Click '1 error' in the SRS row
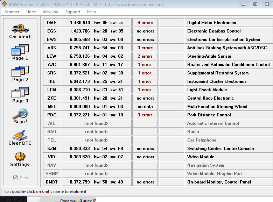Viewport: 273px width, 202px height. coord(145,73)
